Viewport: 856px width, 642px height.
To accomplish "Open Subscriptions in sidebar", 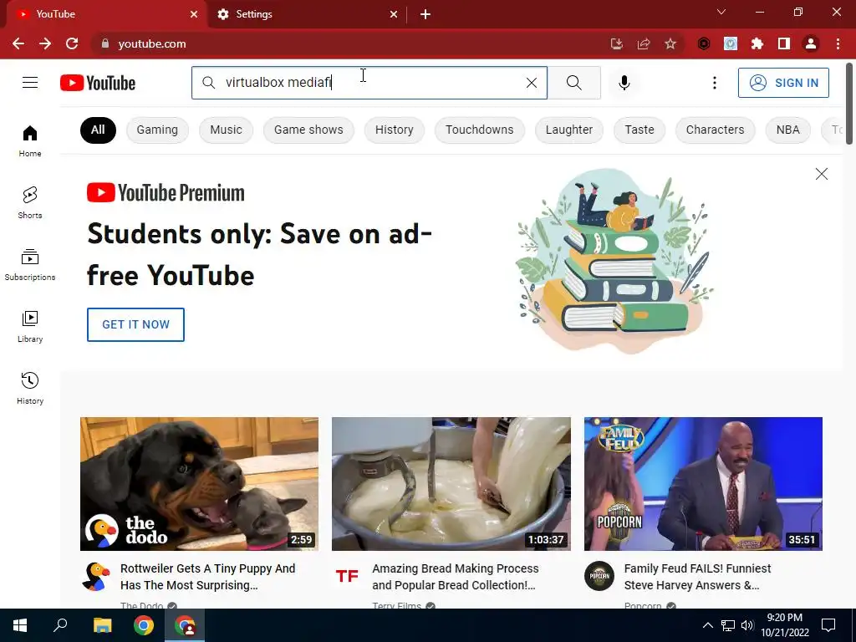I will (x=30, y=264).
